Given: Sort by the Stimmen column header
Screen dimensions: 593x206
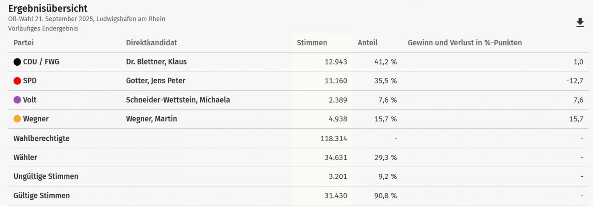Looking at the screenshot, I should pyautogui.click(x=312, y=43).
